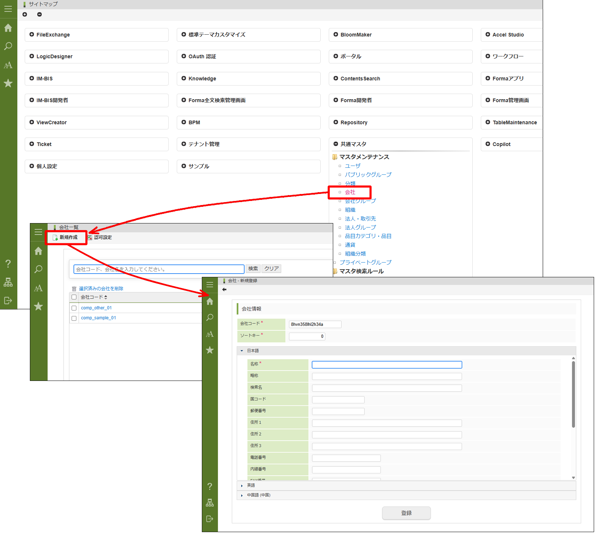Check the comp_sample_01 row checkbox
This screenshot has height=538, width=600.
(x=74, y=318)
